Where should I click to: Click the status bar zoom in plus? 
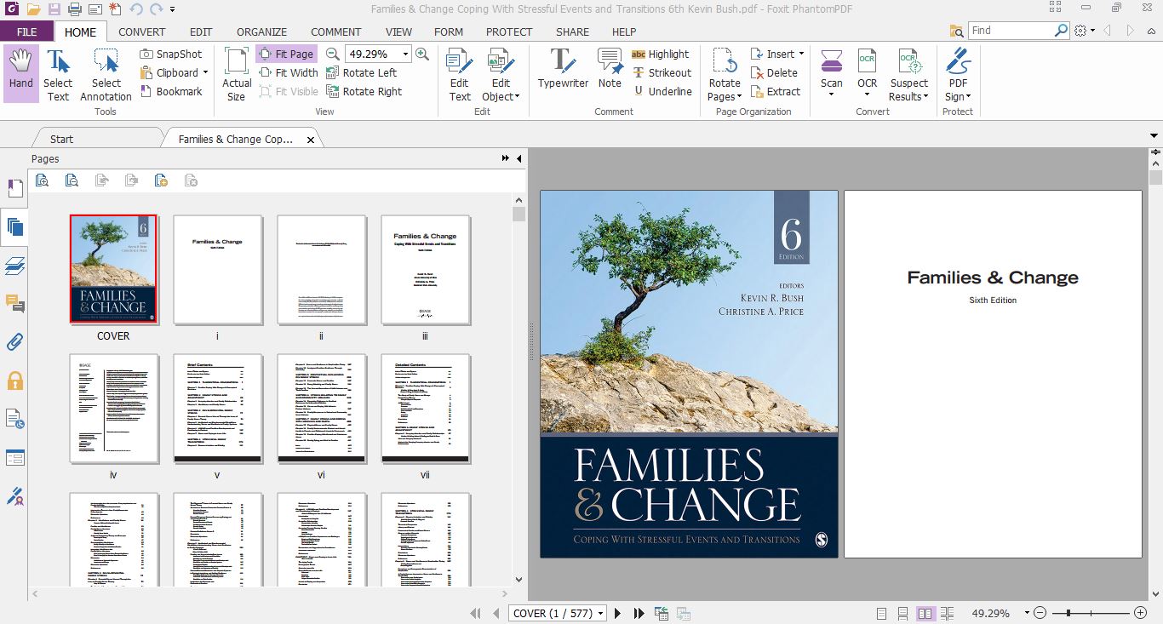[x=1140, y=613]
